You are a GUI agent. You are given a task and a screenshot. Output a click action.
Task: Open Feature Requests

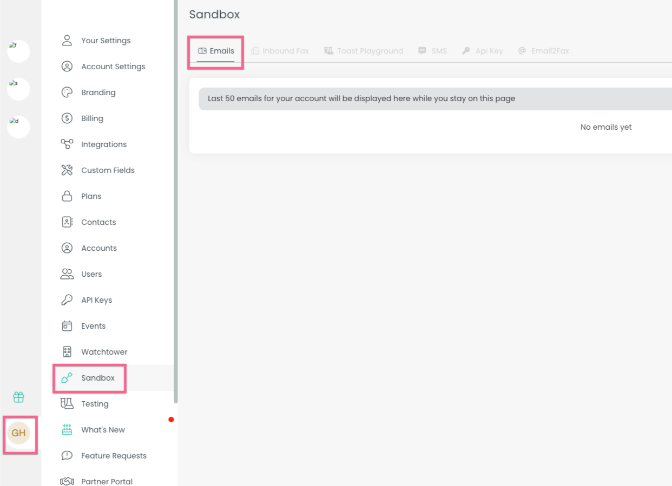(114, 455)
